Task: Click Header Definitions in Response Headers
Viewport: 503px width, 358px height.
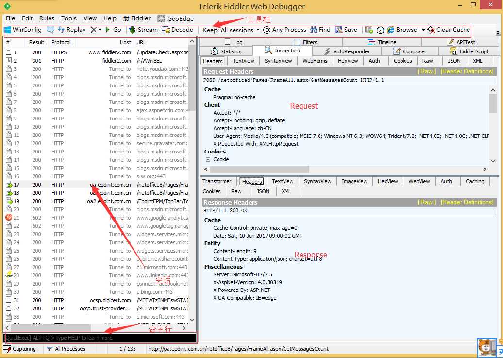Action: coord(467,202)
